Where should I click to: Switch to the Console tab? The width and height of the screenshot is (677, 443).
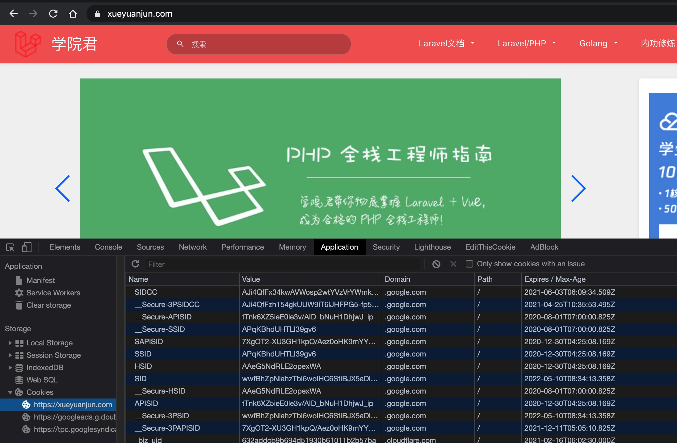coord(108,247)
